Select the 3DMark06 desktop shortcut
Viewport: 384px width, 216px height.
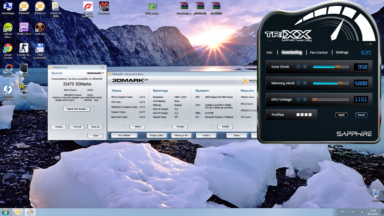[24, 8]
